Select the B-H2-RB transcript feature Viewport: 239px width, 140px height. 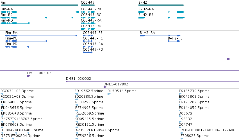[161, 18]
